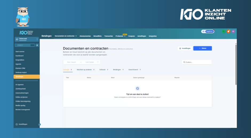Click the Status column header
The image size is (251, 138).
coord(89,78)
